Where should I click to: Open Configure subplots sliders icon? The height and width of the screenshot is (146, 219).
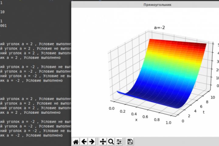(x=119, y=142)
